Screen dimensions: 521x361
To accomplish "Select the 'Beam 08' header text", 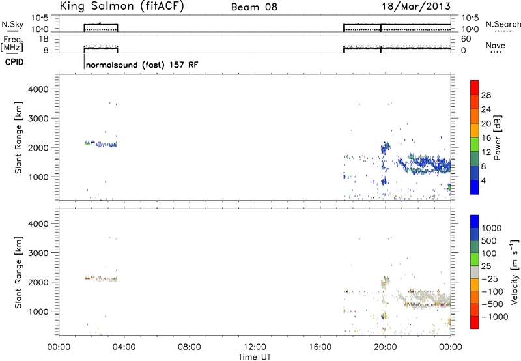I will (x=254, y=7).
